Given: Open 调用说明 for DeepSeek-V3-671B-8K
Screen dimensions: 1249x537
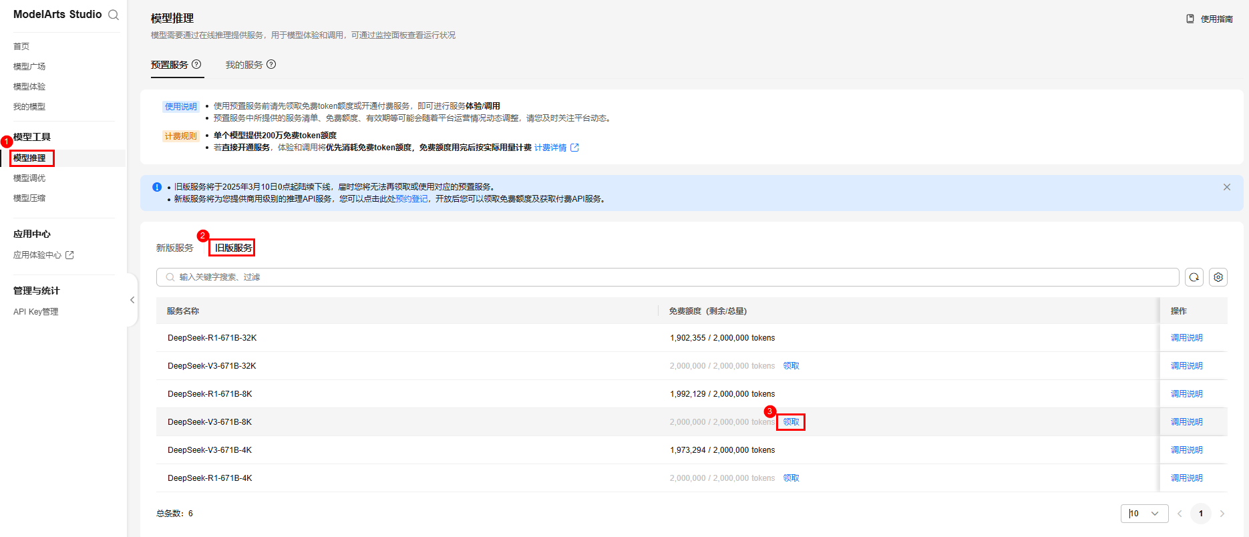Looking at the screenshot, I should coord(1187,422).
